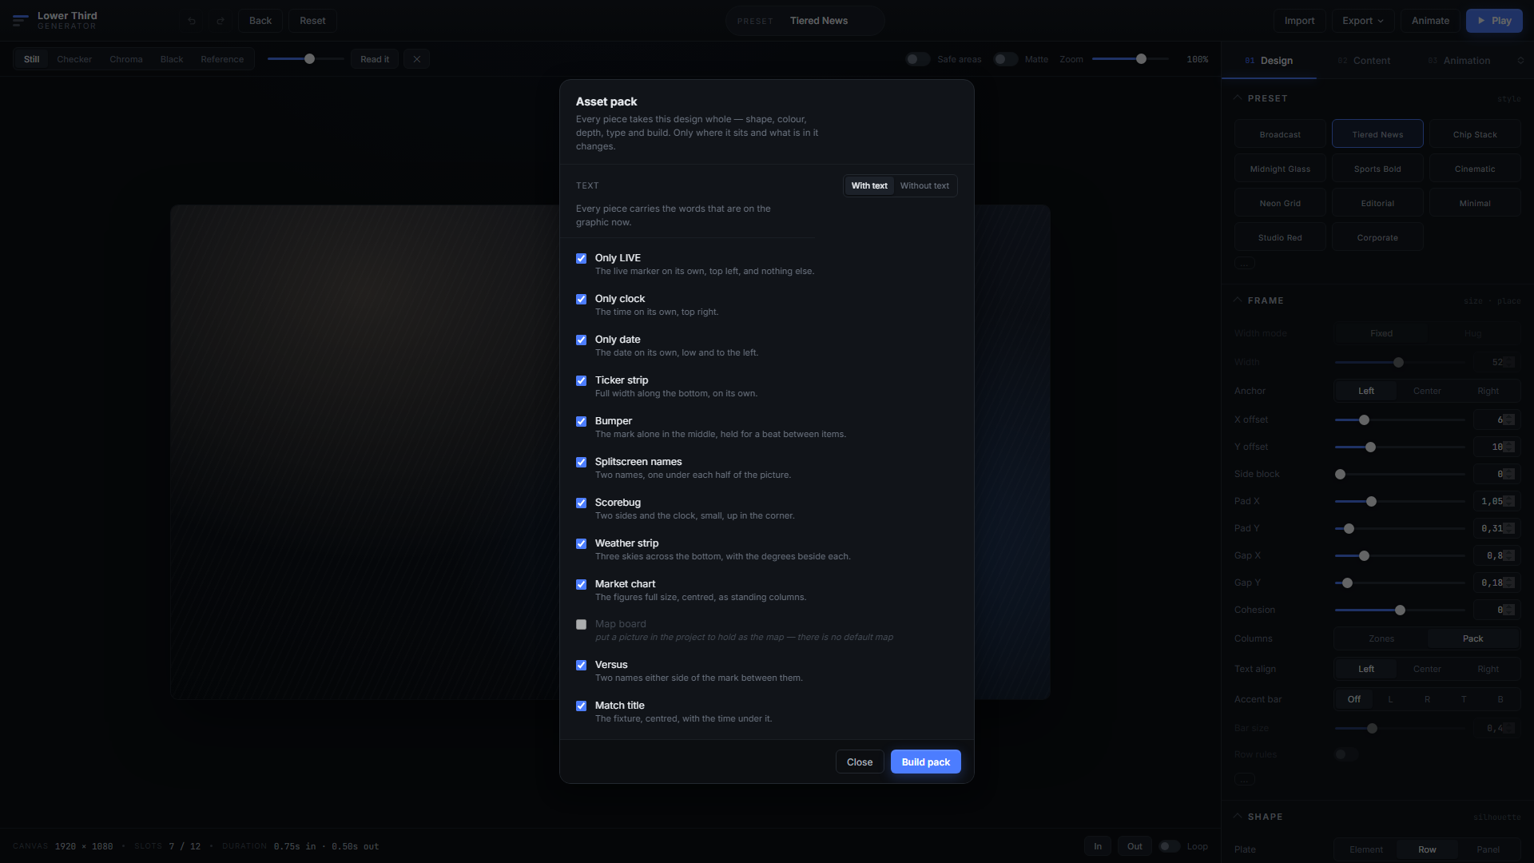Screen dimensions: 1534x863
Task: Collapse the PRESET section chevron
Action: point(1238,98)
